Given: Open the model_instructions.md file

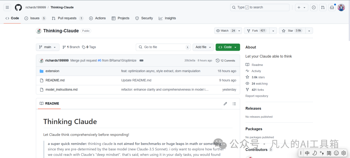Looking at the screenshot, I should pos(61,90).
